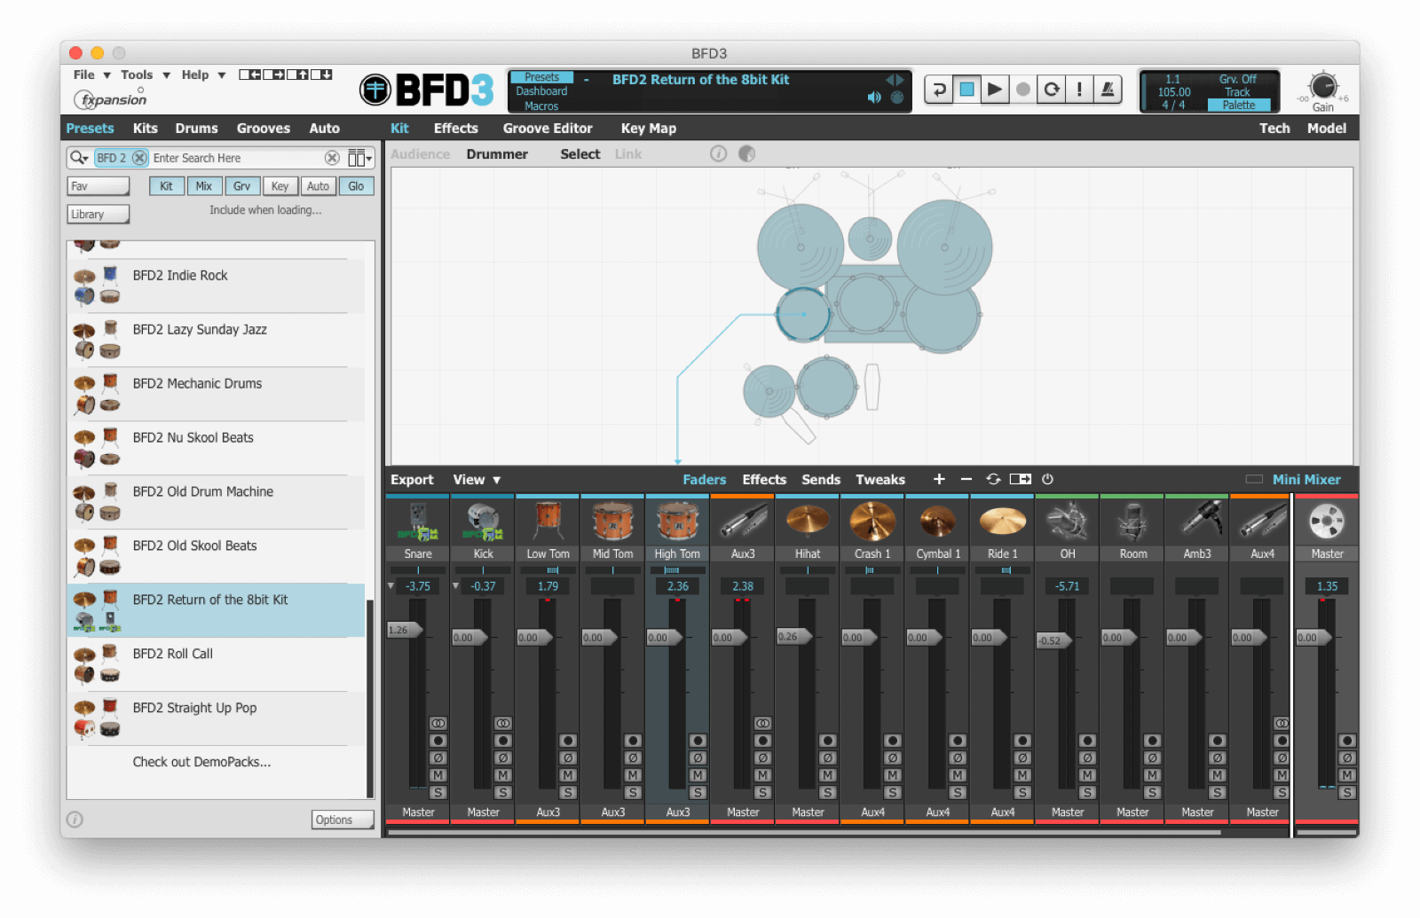Open the Tools menu dropdown
Image resolution: width=1420 pixels, height=918 pixels.
coord(145,75)
